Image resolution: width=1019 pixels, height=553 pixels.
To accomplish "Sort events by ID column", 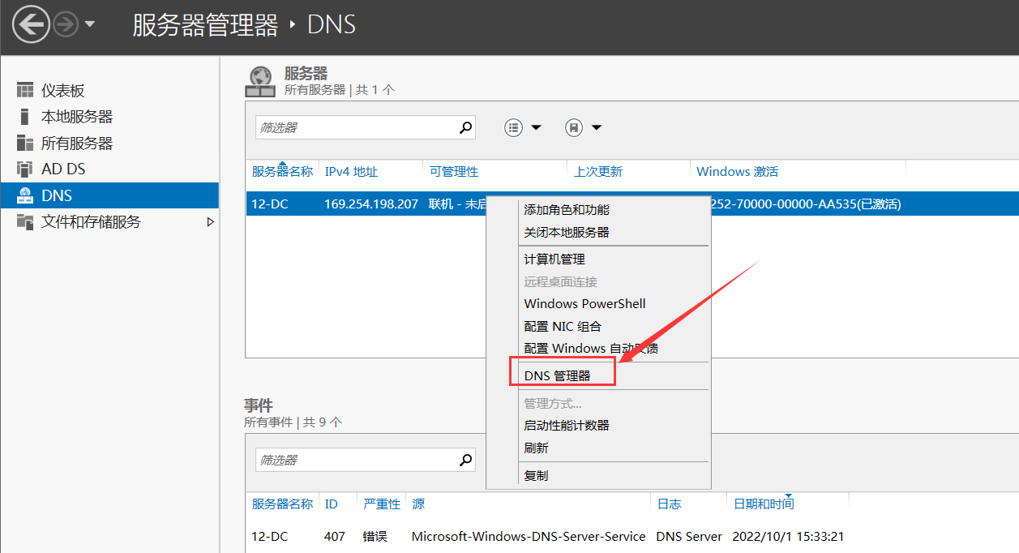I will click(x=331, y=504).
